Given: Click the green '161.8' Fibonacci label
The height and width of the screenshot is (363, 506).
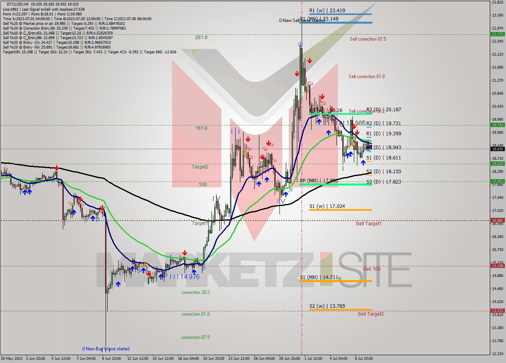Looking at the screenshot, I should [201, 128].
